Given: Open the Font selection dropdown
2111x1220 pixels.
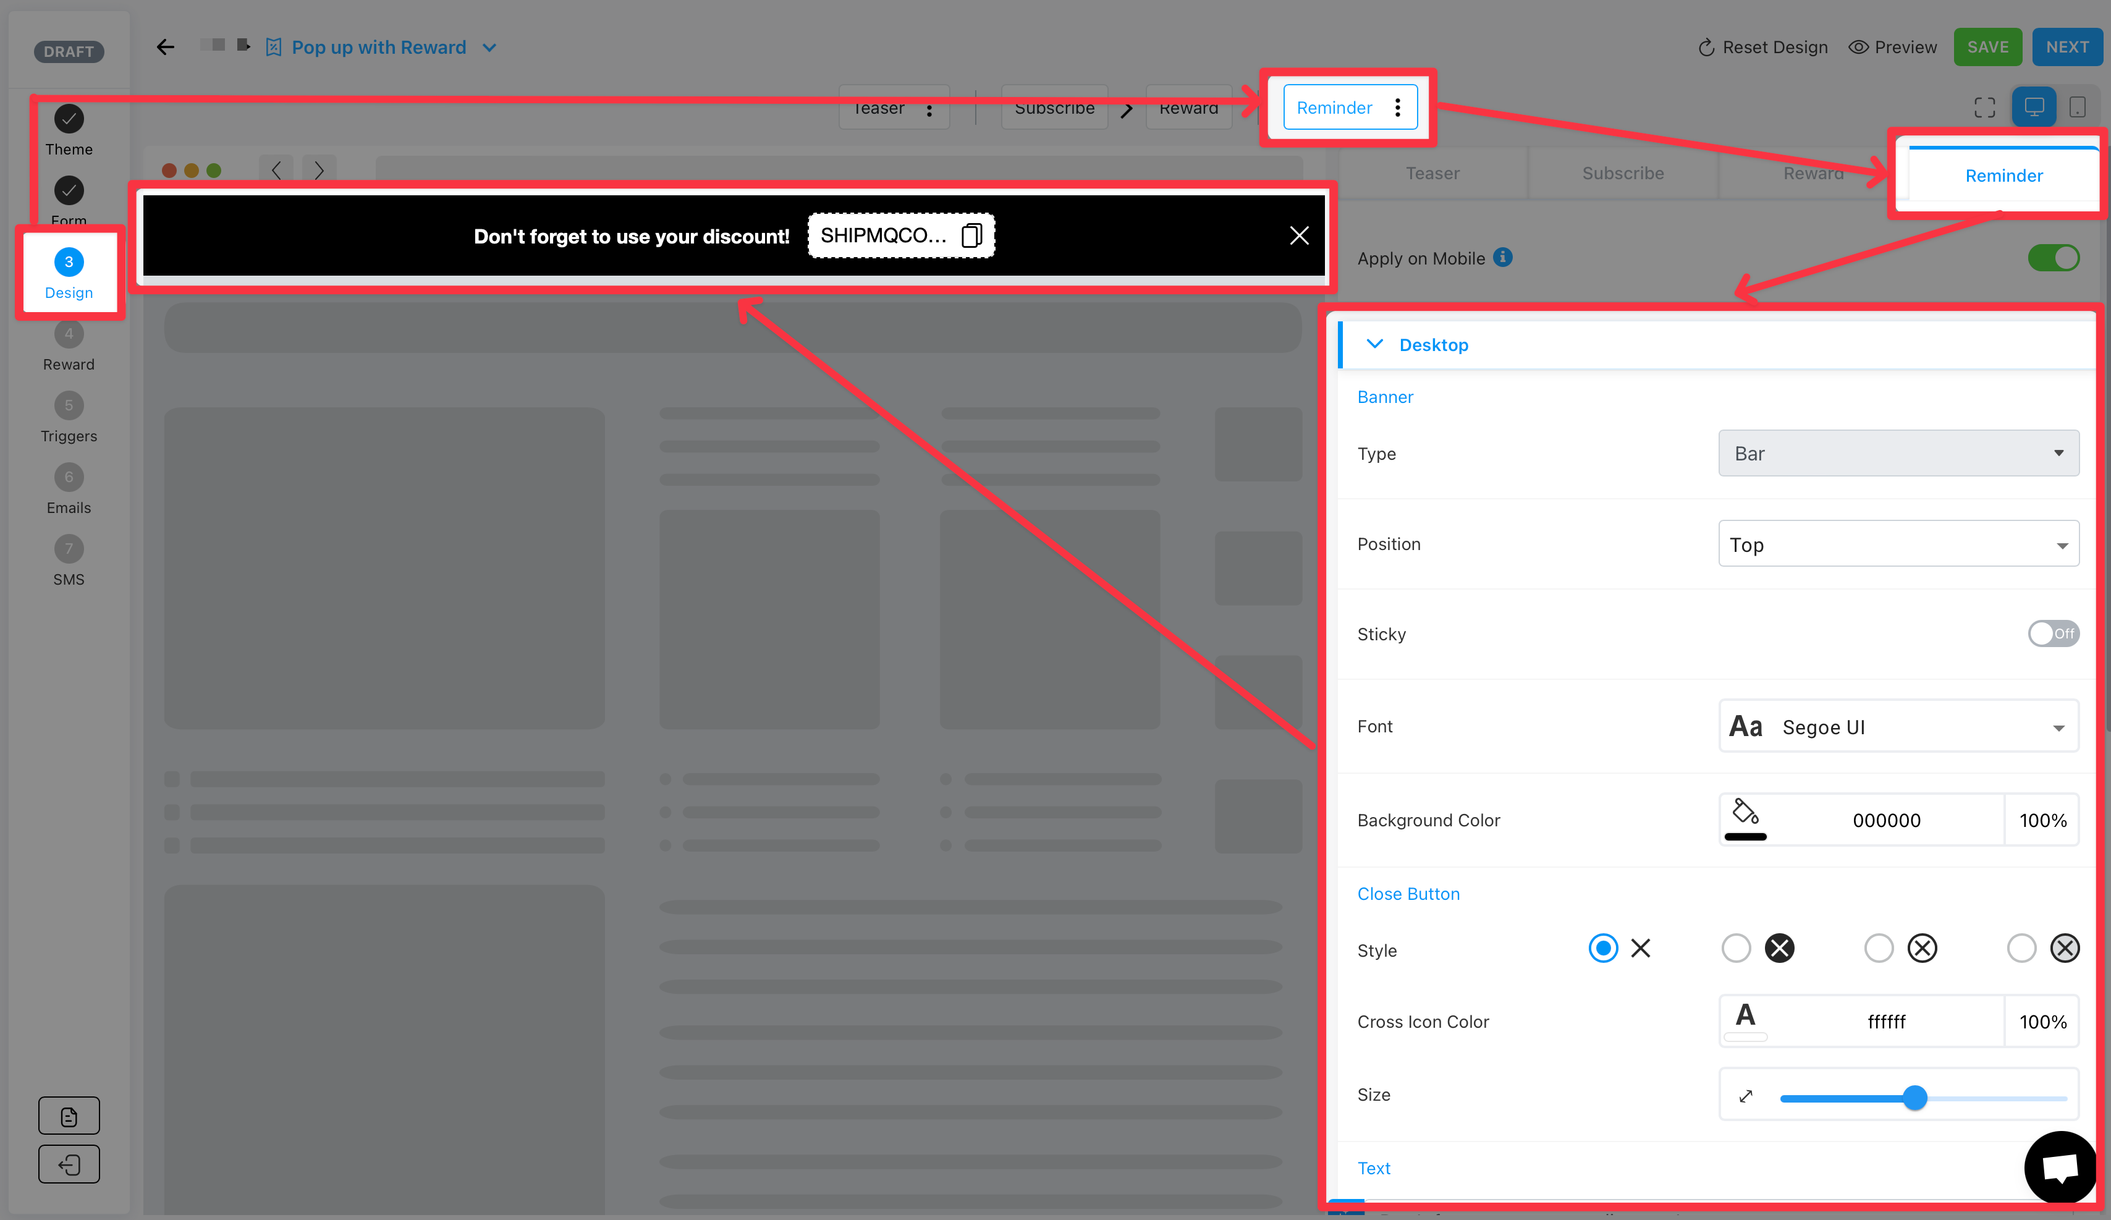Looking at the screenshot, I should (x=1896, y=726).
